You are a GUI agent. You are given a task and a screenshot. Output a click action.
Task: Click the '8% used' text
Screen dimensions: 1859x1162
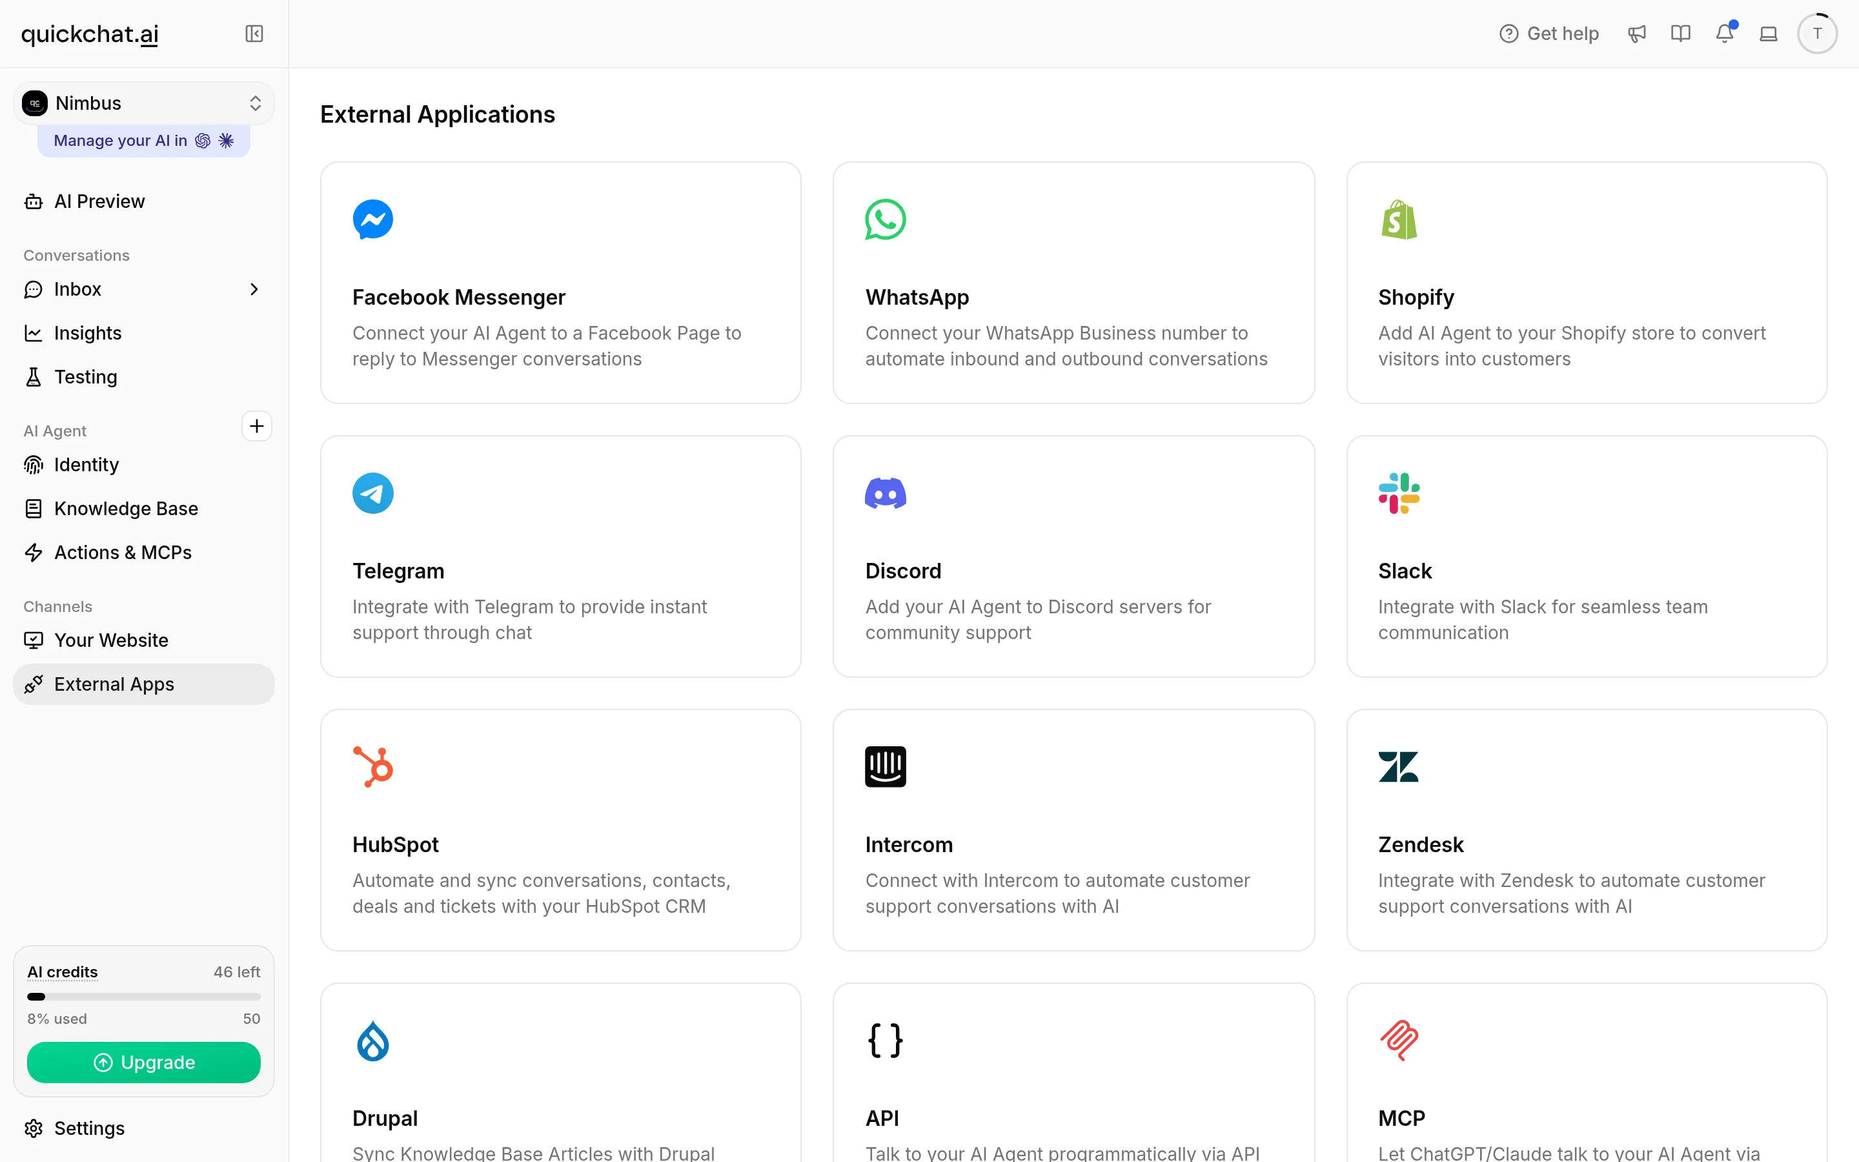coord(57,1019)
